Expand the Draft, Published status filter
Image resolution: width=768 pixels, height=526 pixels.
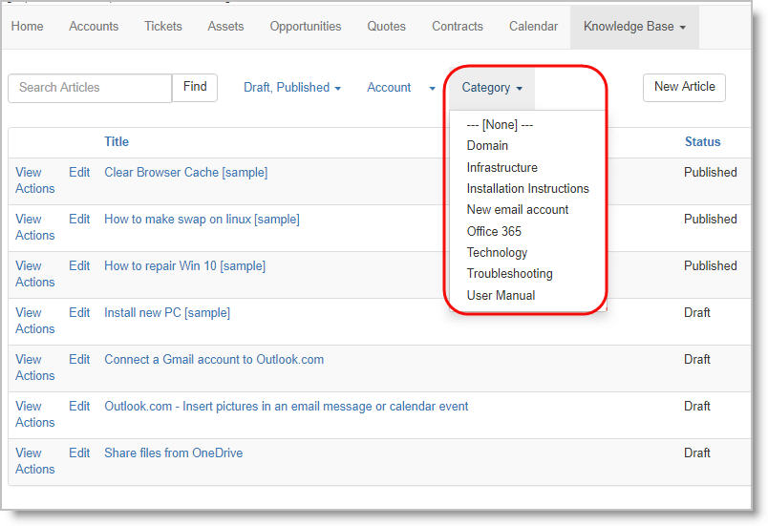point(292,88)
